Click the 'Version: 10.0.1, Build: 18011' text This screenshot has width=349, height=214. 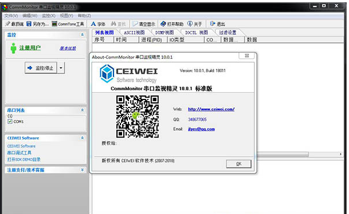click(x=203, y=71)
